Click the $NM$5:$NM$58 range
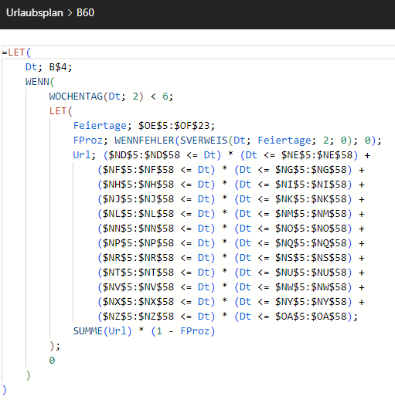Viewport: 395px width, 410px height. [x=311, y=214]
